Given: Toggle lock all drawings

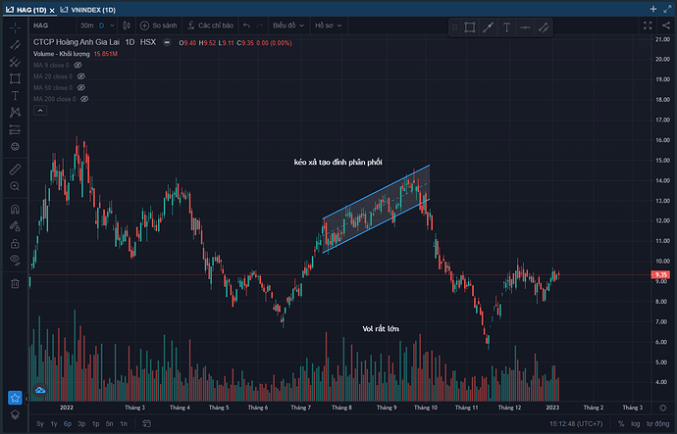Looking at the screenshot, I should 15,244.
